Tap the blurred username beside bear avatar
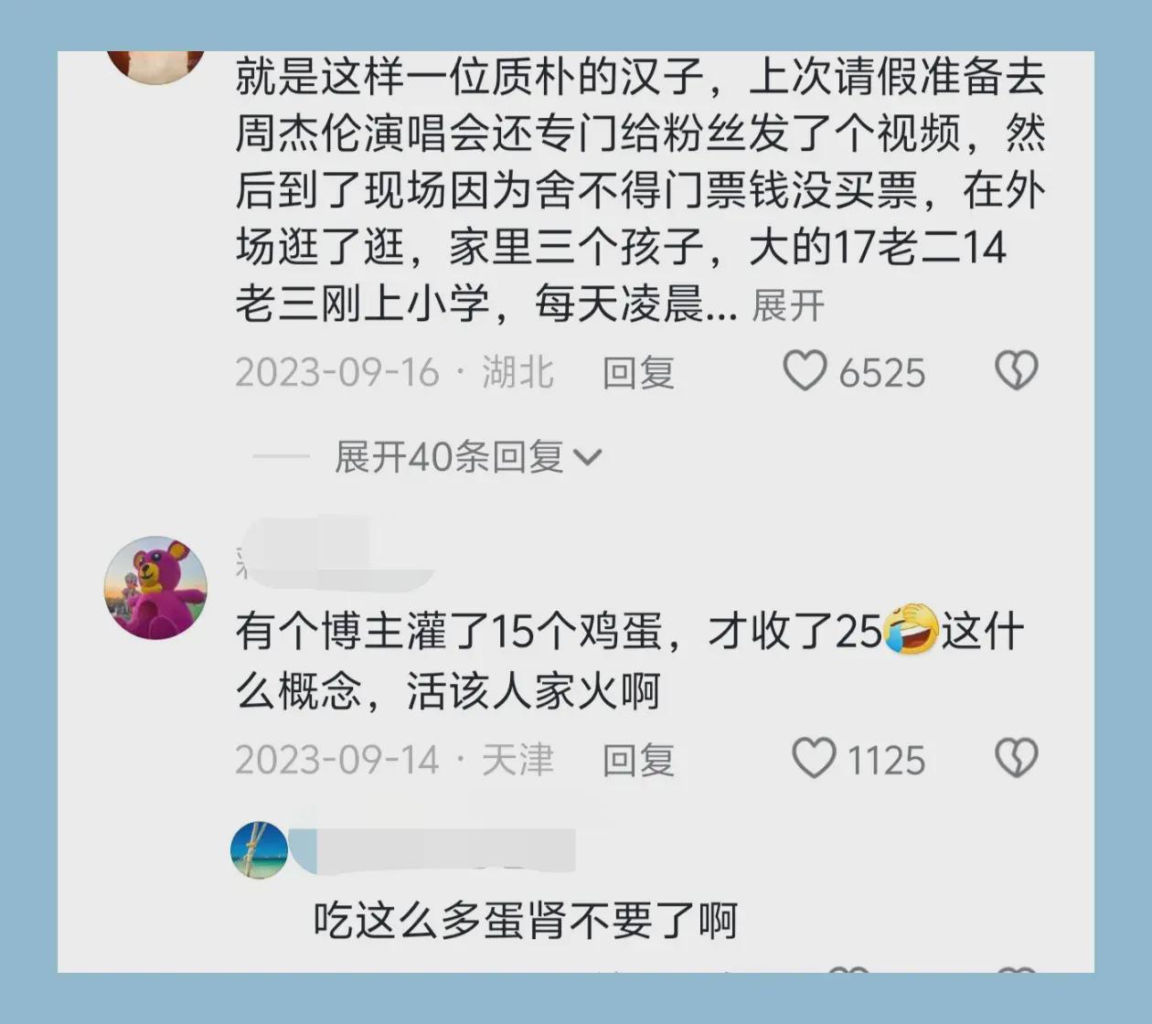Image resolution: width=1152 pixels, height=1024 pixels. click(334, 554)
